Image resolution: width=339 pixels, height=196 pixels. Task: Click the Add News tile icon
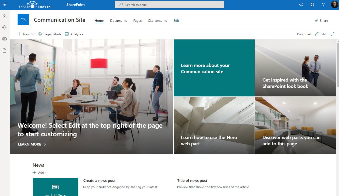55,187
